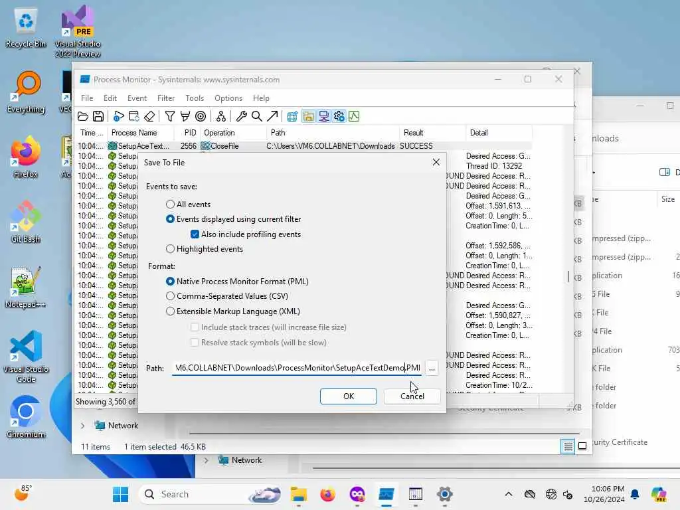This screenshot has height=510, width=680.
Task: Click the target crosshair include-process icon
Action: 201,116
